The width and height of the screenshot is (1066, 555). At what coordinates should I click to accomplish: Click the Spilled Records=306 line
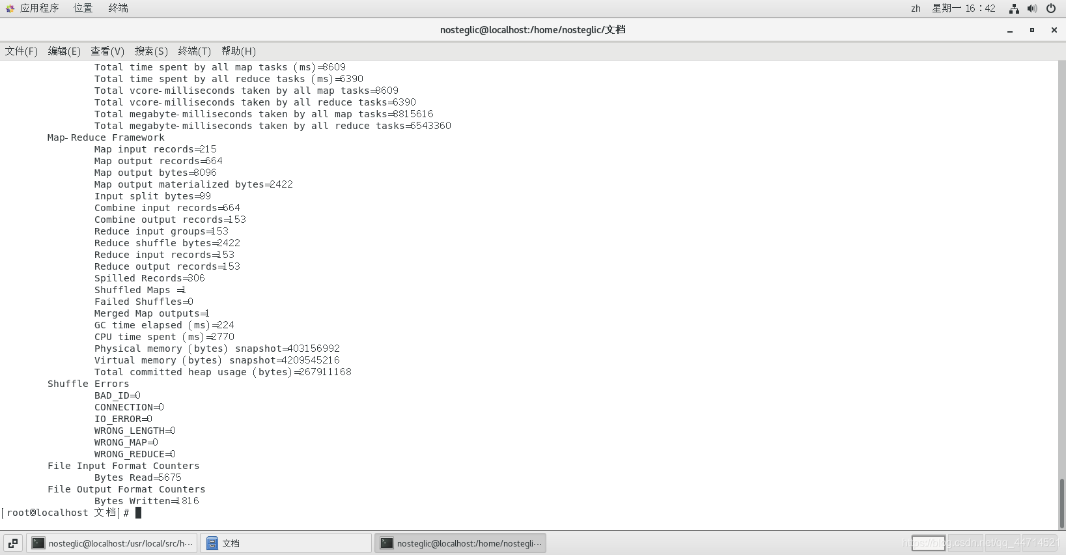coord(150,278)
